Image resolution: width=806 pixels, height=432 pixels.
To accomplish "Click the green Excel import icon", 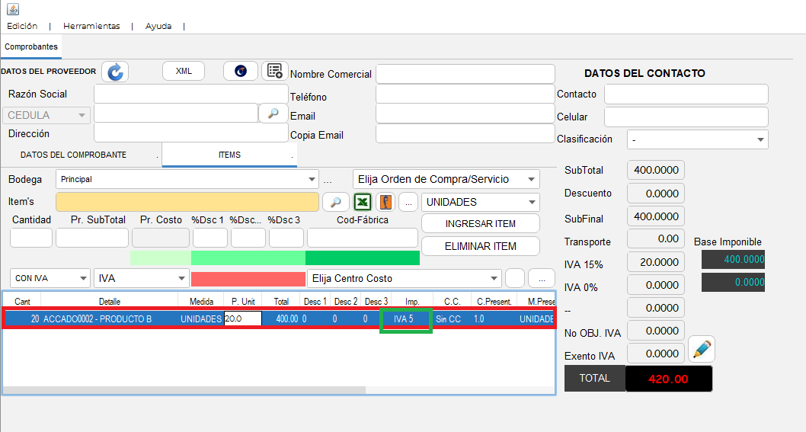I will click(363, 202).
